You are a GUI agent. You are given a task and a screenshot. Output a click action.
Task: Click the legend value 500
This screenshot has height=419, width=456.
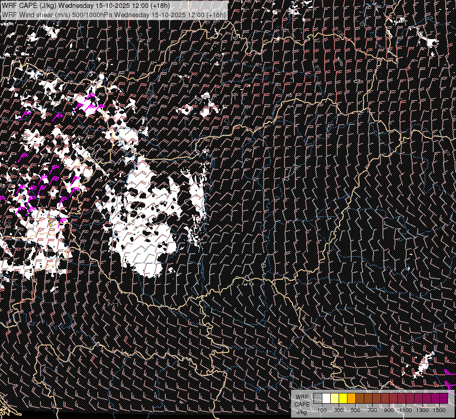[x=355, y=410]
